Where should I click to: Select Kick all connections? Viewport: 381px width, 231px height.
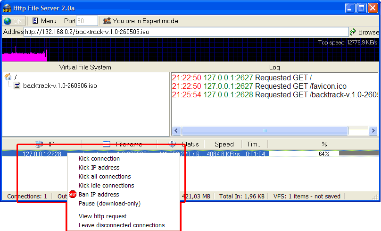(x=105, y=177)
